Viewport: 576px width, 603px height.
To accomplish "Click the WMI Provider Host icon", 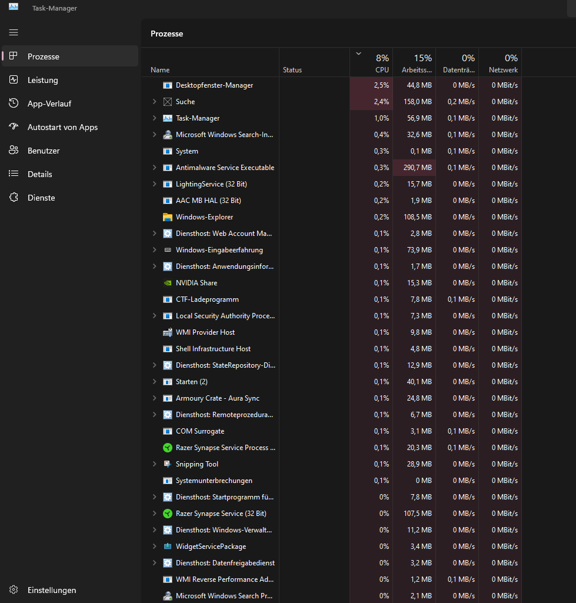I will (x=168, y=332).
